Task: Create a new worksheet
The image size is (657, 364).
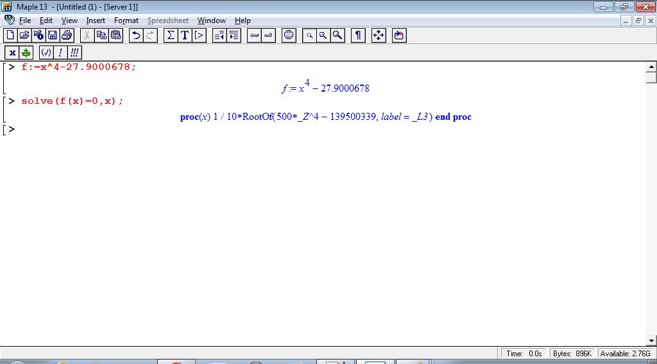Action: (10, 35)
